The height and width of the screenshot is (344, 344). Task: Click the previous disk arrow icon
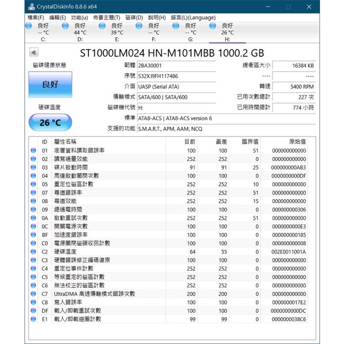click(33, 52)
